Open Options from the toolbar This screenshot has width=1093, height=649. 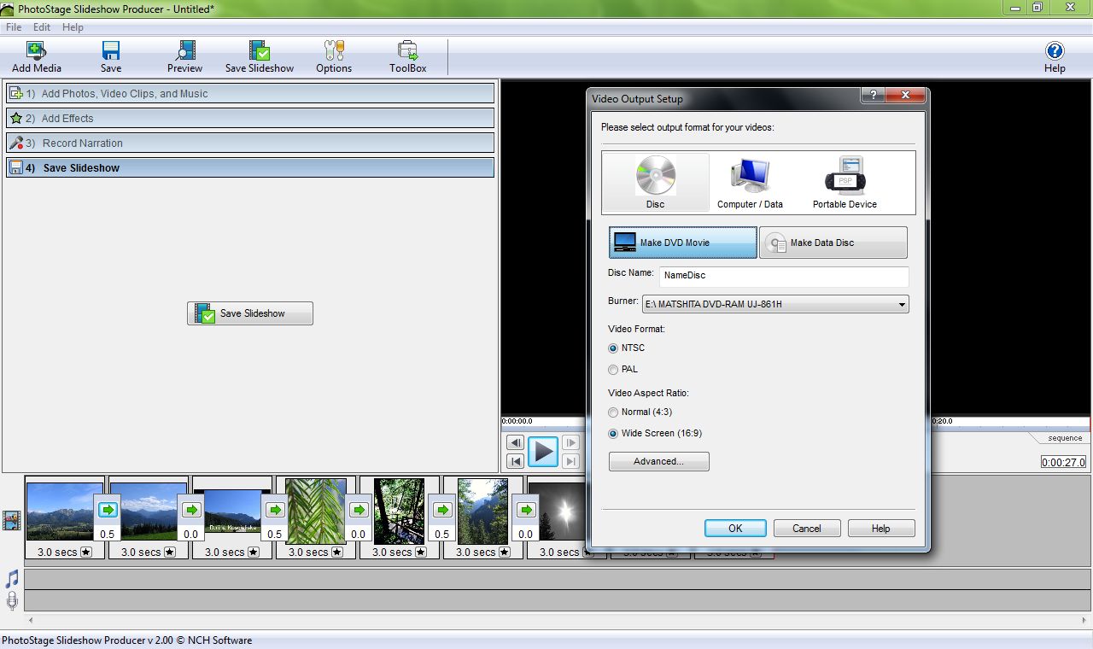tap(334, 57)
